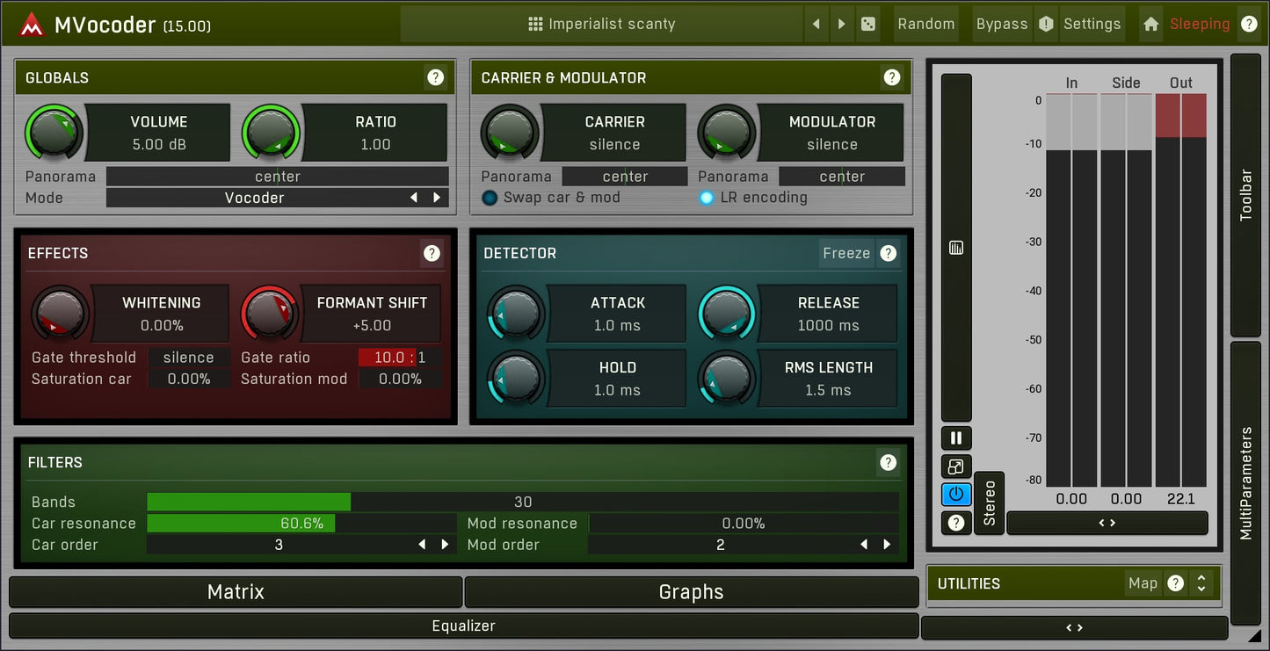1270x651 pixels.
Task: Toggle the blue power button under the meters
Action: point(955,495)
